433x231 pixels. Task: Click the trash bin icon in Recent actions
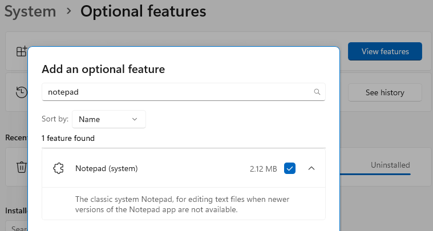coord(22,167)
